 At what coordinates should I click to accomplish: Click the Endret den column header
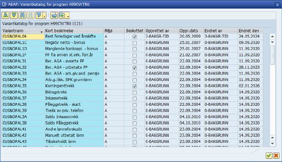coord(250,31)
